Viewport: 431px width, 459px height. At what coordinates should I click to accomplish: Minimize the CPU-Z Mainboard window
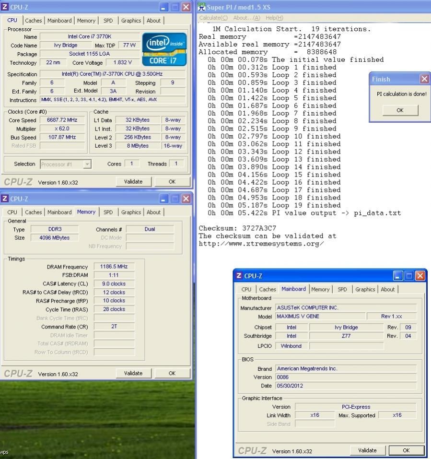(397, 275)
